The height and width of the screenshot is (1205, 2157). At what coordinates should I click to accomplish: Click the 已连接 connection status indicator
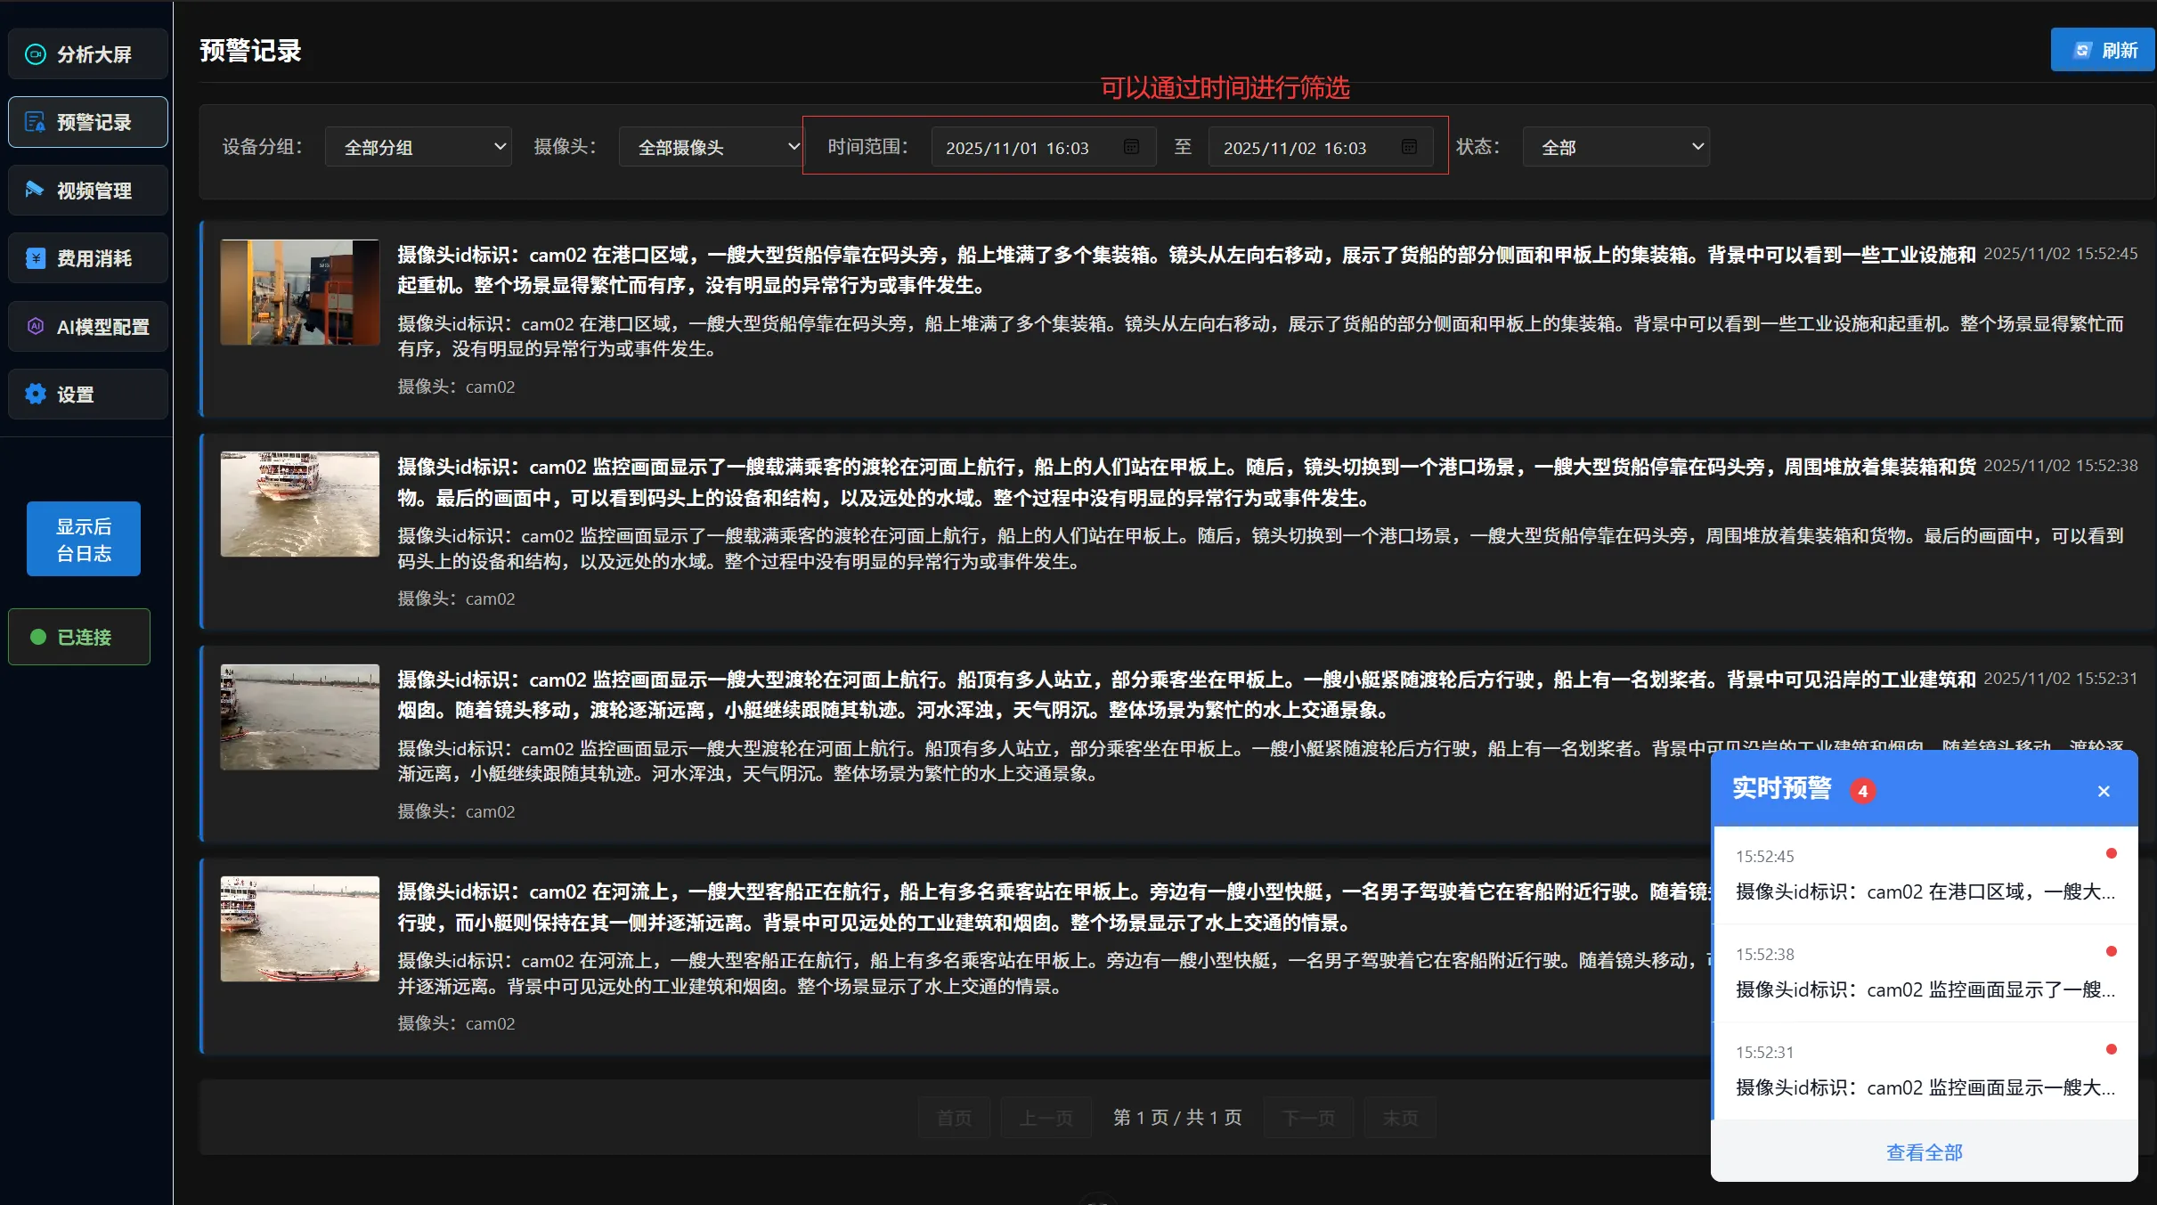[x=79, y=637]
